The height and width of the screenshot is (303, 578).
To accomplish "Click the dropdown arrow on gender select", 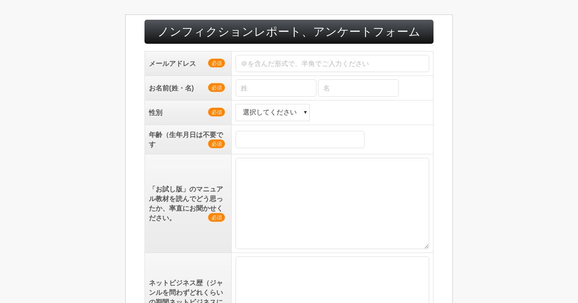I will click(x=305, y=113).
